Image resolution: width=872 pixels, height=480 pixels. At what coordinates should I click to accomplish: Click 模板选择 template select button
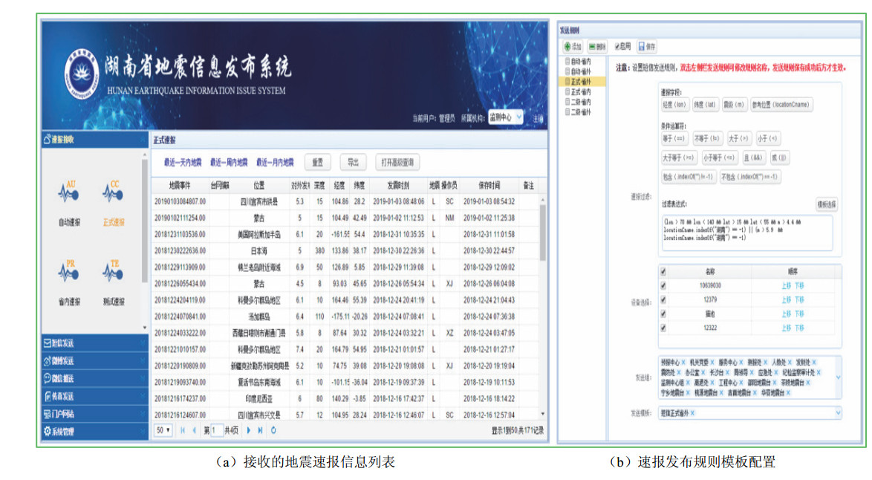pyautogui.click(x=827, y=204)
